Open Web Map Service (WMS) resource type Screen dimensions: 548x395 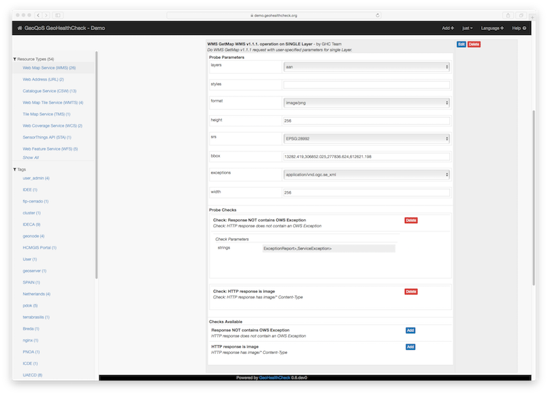click(49, 68)
